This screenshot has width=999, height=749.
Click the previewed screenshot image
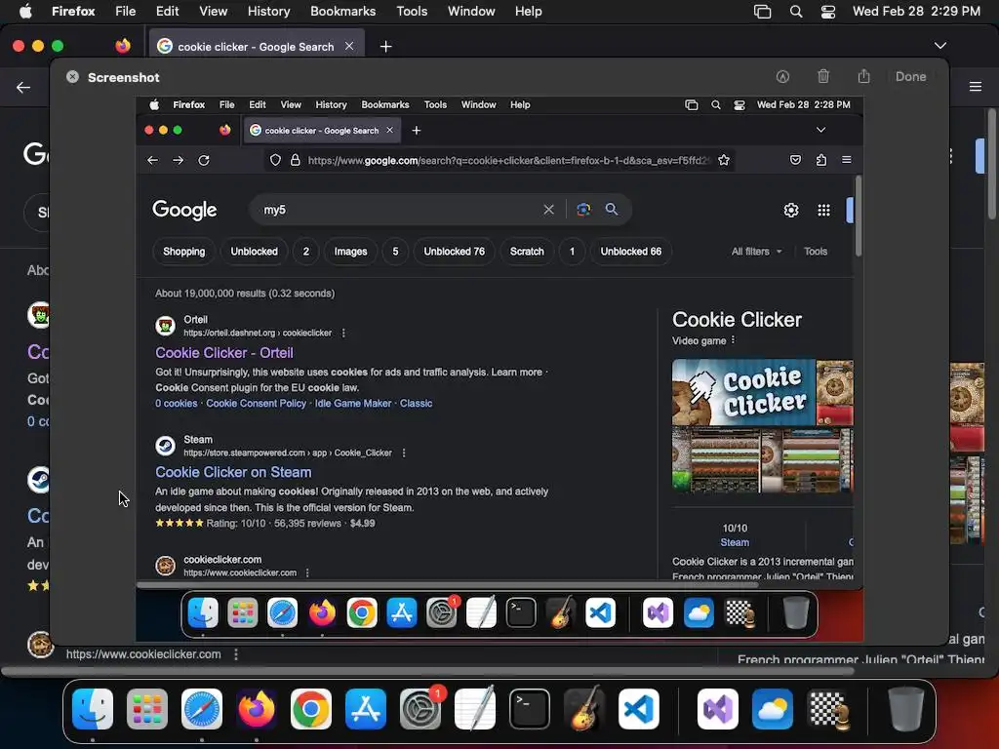pyautogui.click(x=499, y=369)
